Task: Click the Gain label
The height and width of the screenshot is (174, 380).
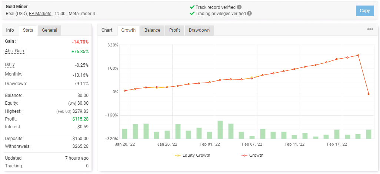Action: click(x=11, y=42)
